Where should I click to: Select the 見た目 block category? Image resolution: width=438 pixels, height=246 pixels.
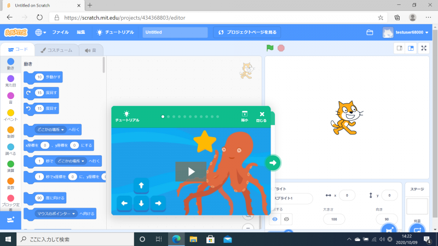tap(10, 81)
